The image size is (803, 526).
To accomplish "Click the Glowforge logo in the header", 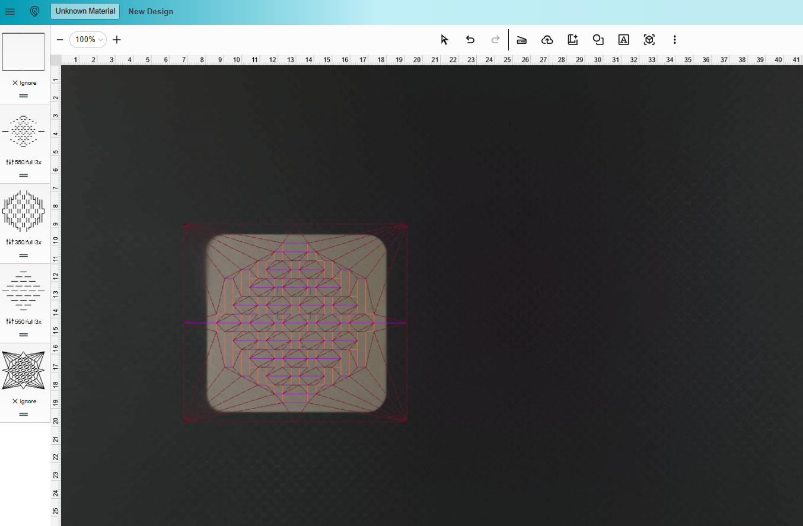I will (34, 11).
